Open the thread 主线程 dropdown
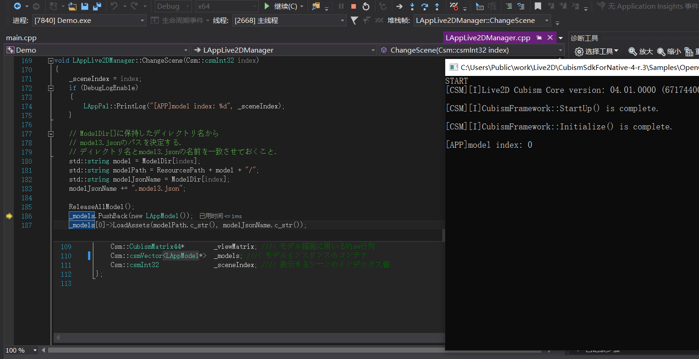 coord(342,21)
